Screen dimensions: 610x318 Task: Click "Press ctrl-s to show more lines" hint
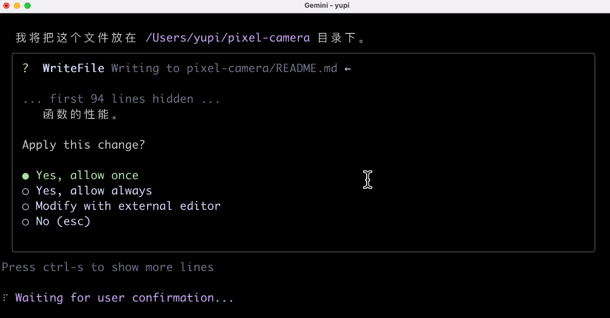click(x=107, y=268)
